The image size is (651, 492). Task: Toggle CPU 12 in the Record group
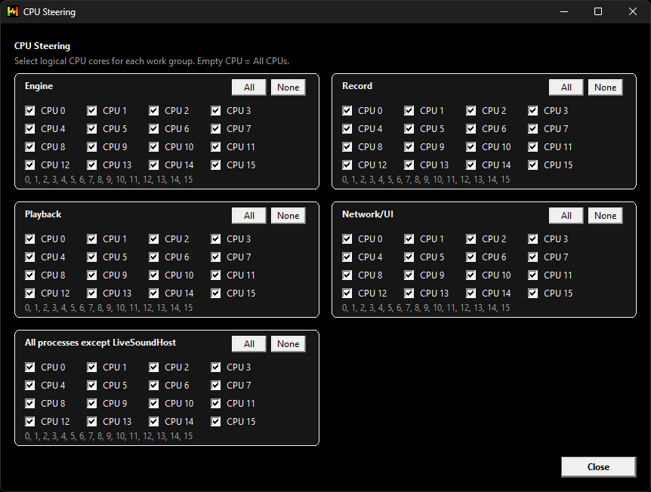coord(347,165)
